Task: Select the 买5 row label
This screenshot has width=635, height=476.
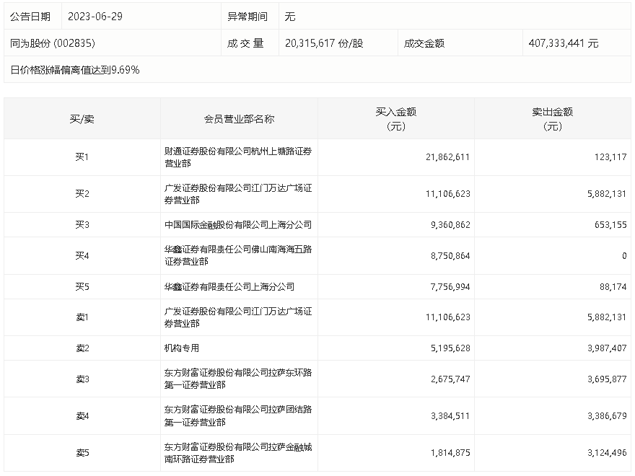Action: click(82, 287)
